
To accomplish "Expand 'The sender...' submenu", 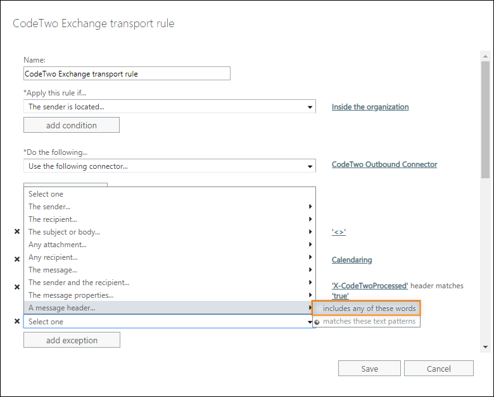I will (170, 206).
